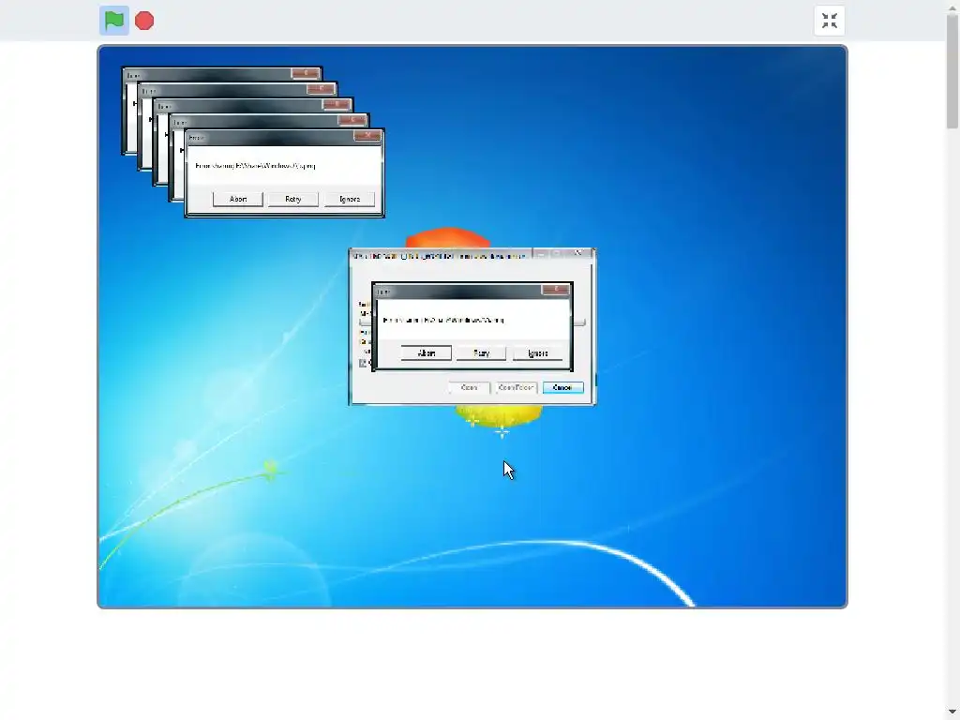960x720 pixels.
Task: Click Cancel in the download dialog
Action: (562, 387)
